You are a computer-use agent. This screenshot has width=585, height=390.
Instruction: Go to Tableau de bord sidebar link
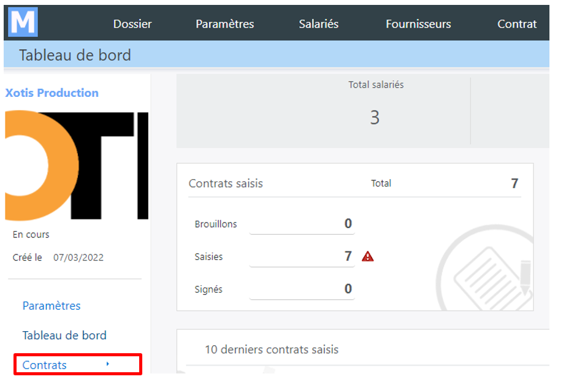tap(64, 335)
